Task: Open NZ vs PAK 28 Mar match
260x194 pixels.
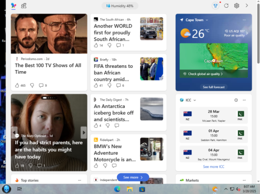Action: [x=214, y=116]
